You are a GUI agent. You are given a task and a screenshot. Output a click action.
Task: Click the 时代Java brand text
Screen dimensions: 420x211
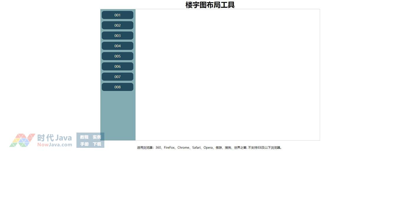(x=55, y=138)
